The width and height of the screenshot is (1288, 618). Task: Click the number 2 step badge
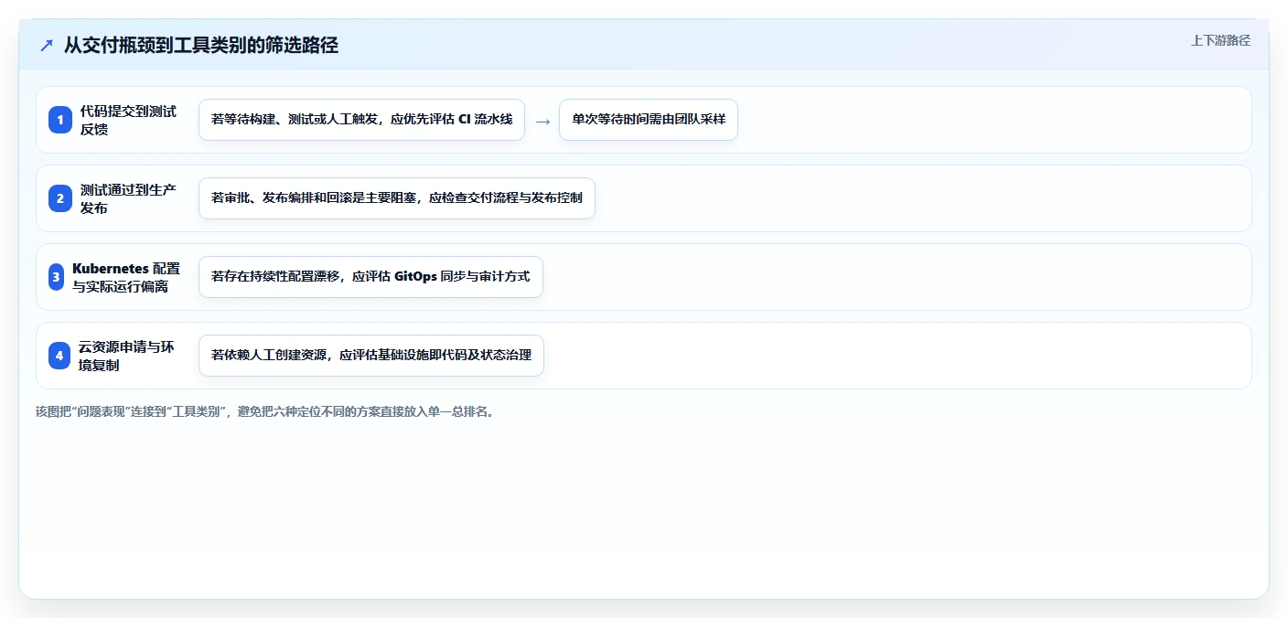click(60, 198)
